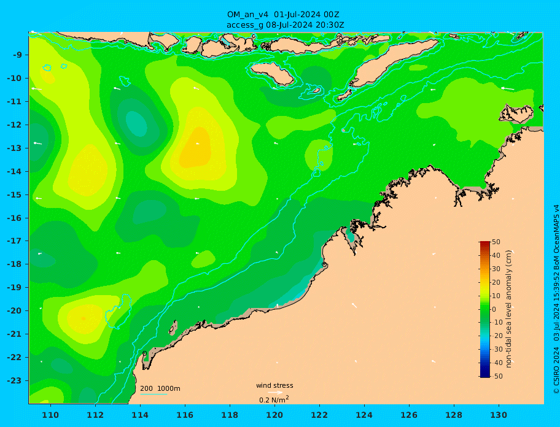Click longitude axis label 116
Screen dimensions: 560x427
(185, 415)
